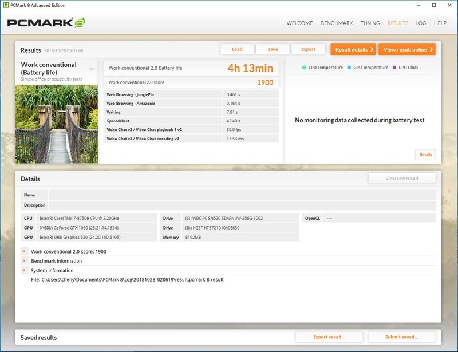The width and height of the screenshot is (458, 352).
Task: Click View result online
Action: click(407, 49)
